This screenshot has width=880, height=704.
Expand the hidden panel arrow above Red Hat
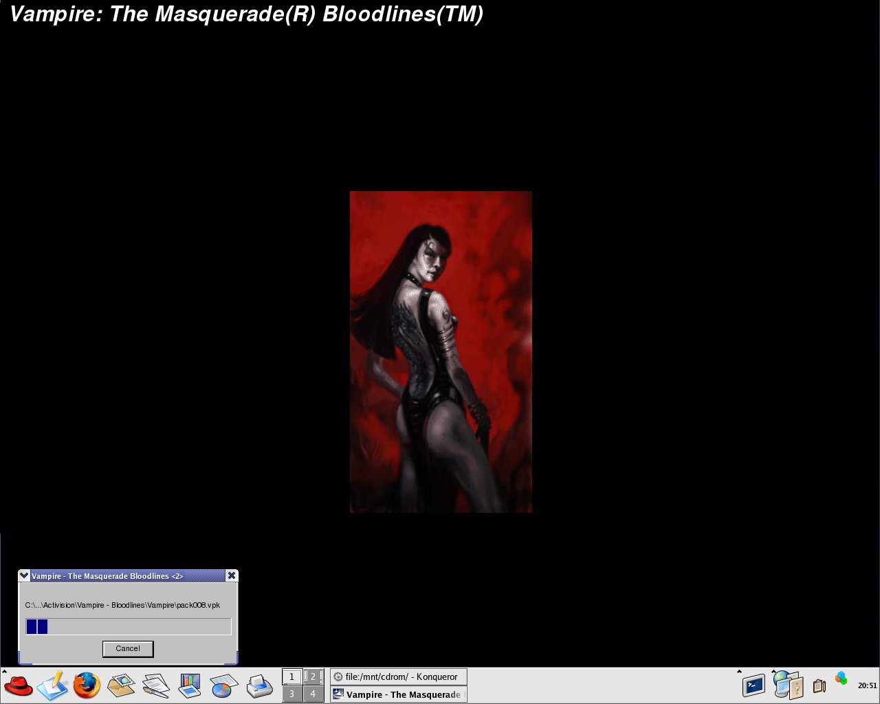(x=4, y=671)
